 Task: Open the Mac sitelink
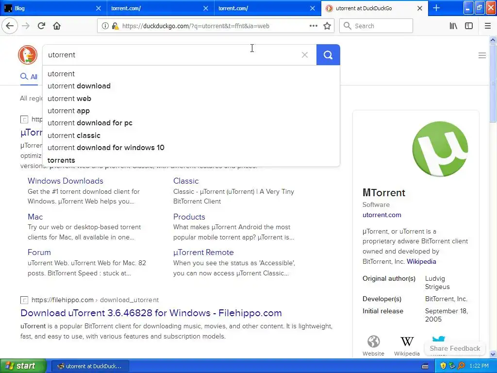point(35,217)
